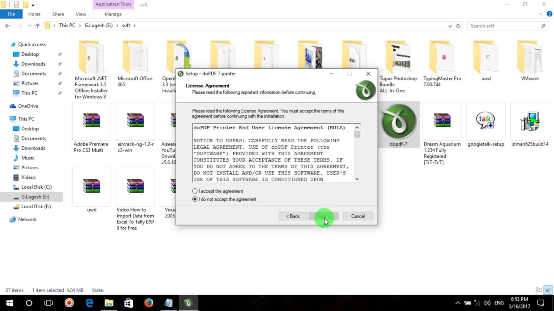This screenshot has height=311, width=554.
Task: Open Local Disk (F:) in navigation pane
Action: tap(36, 206)
